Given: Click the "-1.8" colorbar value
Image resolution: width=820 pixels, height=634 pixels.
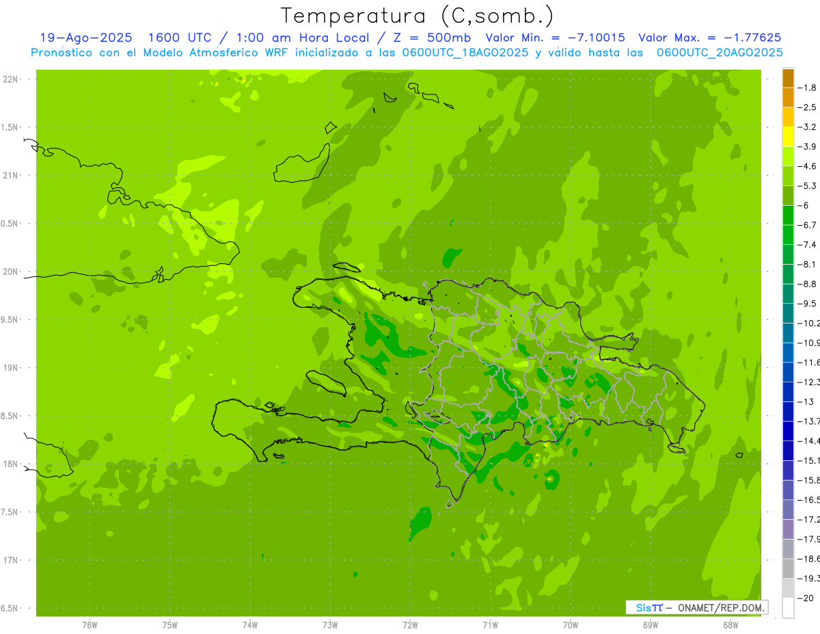Looking at the screenshot, I should (808, 88).
